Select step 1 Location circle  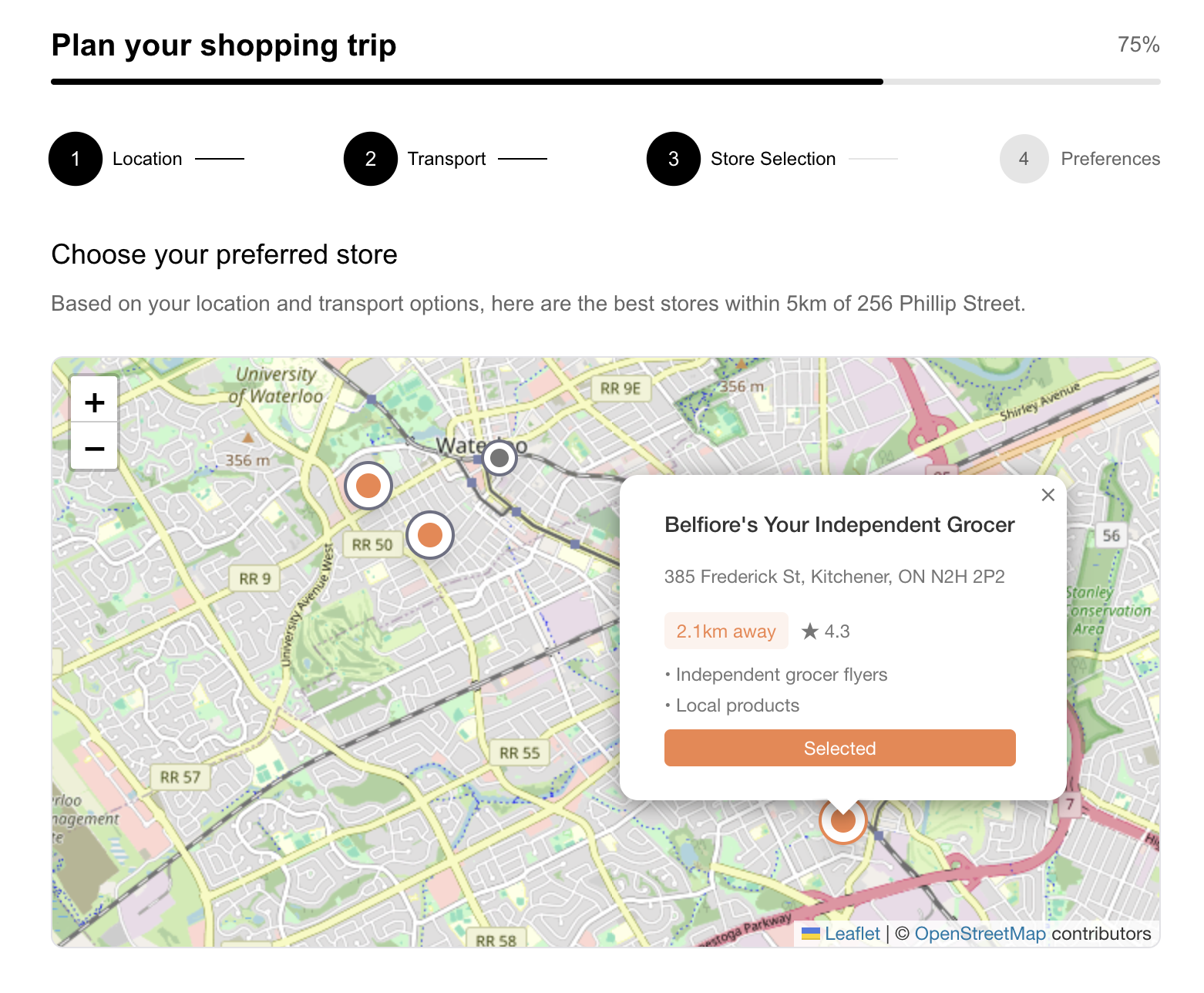75,159
